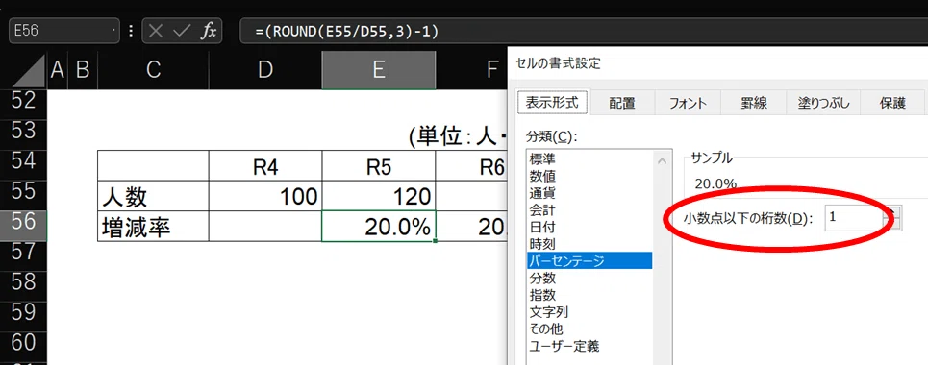
Task: Click the confirm checkmark formula bar icon
Action: 181,31
